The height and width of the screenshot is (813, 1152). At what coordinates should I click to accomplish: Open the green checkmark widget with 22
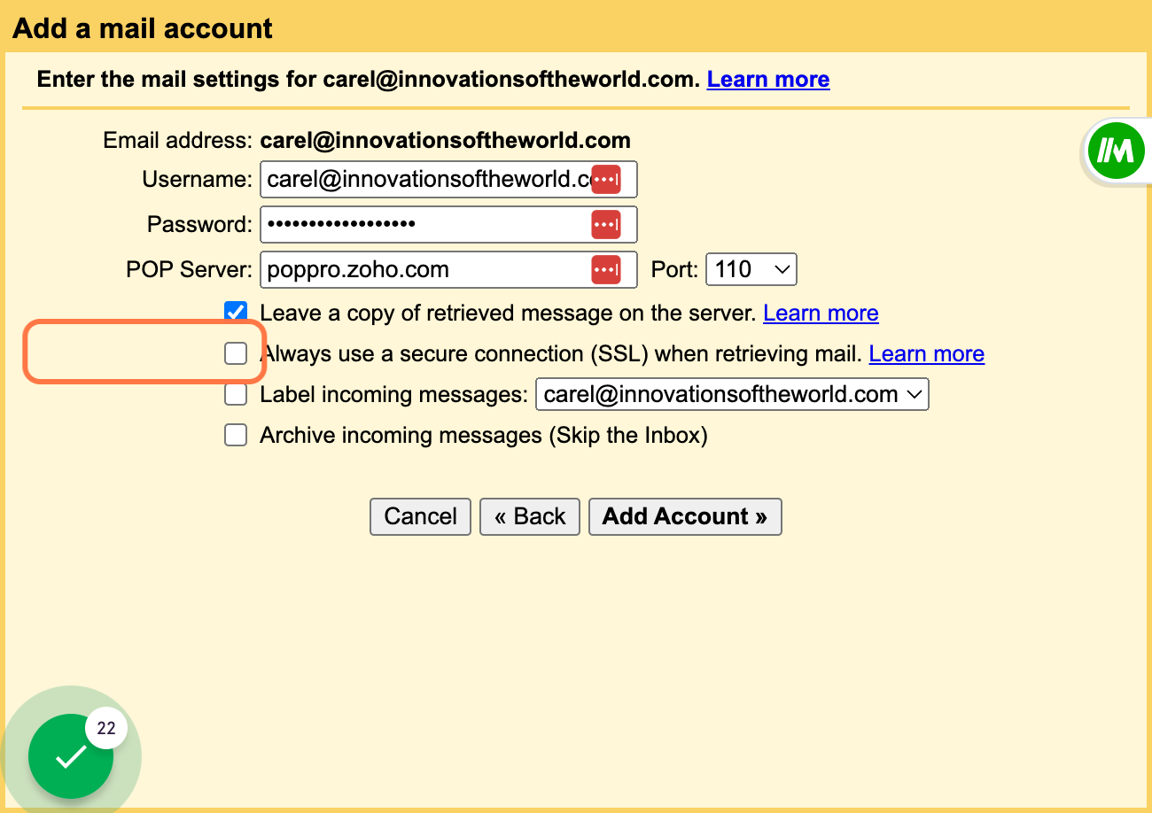(71, 755)
